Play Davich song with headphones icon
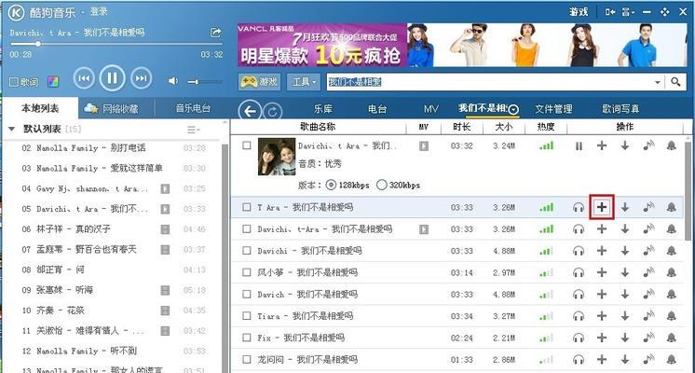Viewport: 695px width, 373px height. tap(578, 294)
